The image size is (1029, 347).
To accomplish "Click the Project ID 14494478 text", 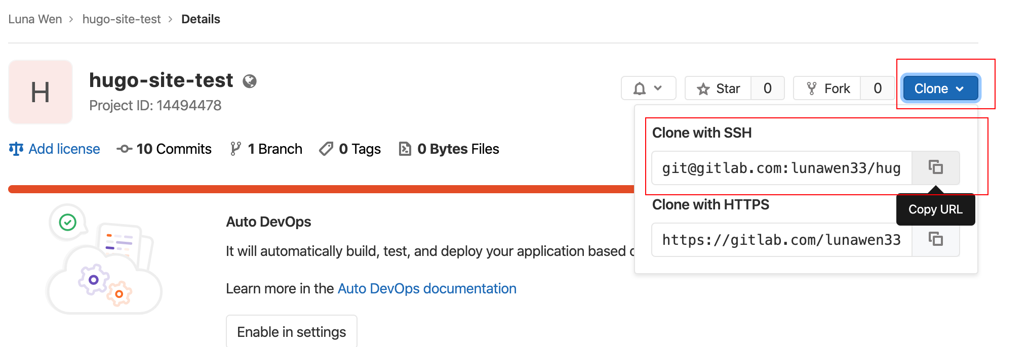I will click(155, 105).
